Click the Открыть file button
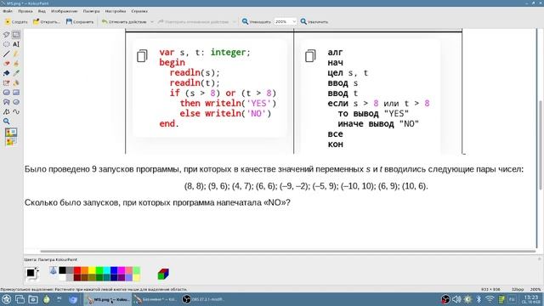 47,22
